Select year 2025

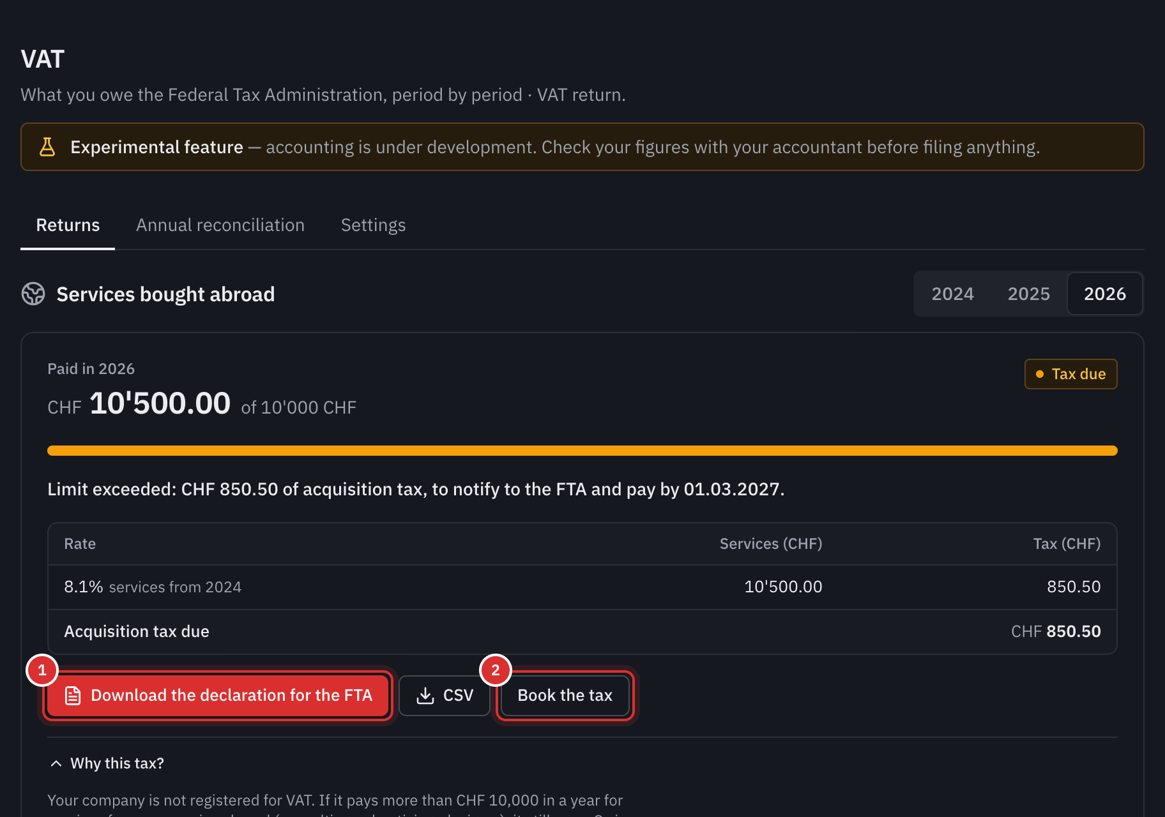click(1028, 294)
